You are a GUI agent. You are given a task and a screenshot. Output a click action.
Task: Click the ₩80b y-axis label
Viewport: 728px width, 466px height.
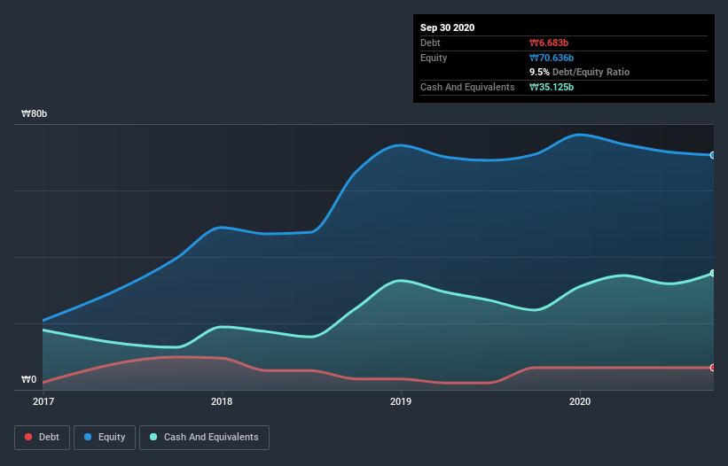[x=35, y=114]
